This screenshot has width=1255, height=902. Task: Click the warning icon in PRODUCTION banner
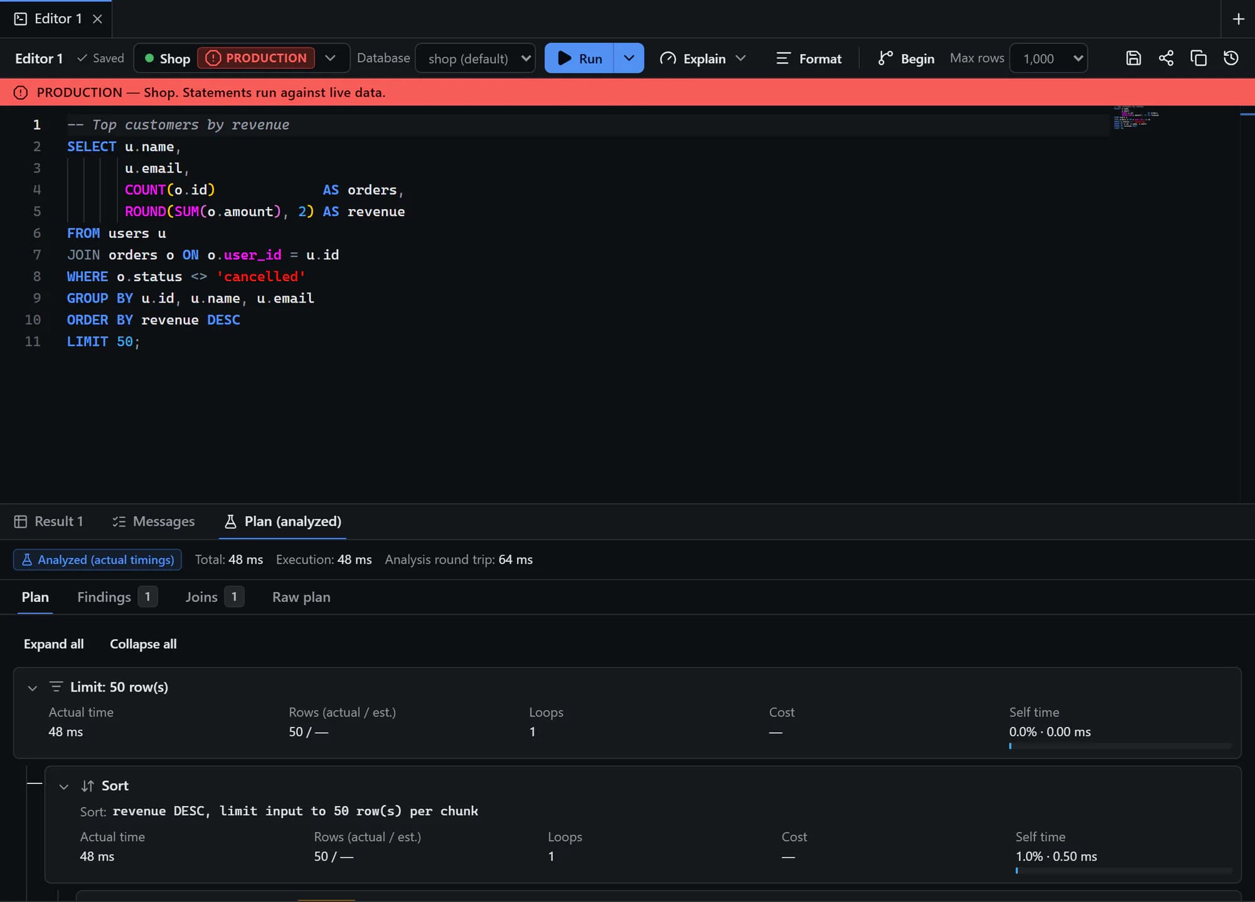click(21, 93)
